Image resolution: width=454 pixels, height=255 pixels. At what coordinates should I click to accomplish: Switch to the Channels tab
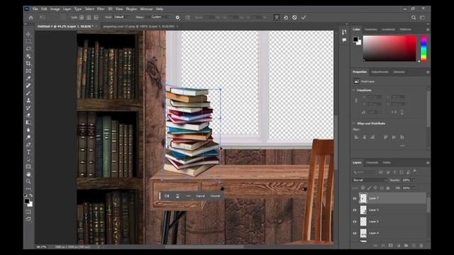click(x=372, y=162)
